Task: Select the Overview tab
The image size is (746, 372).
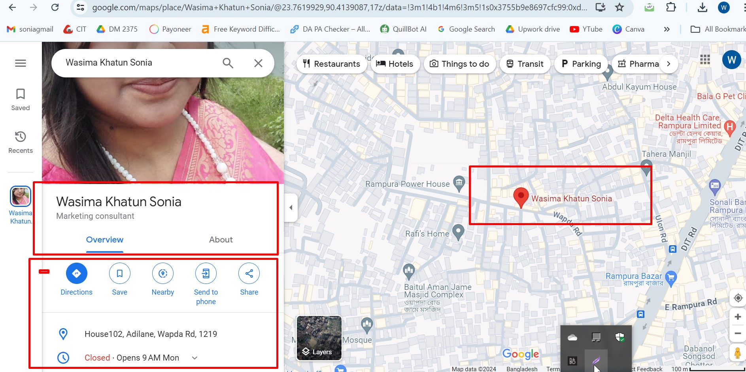Action: coord(104,240)
